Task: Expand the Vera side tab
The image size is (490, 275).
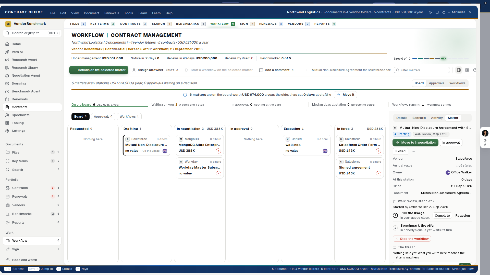Action: 485,138
